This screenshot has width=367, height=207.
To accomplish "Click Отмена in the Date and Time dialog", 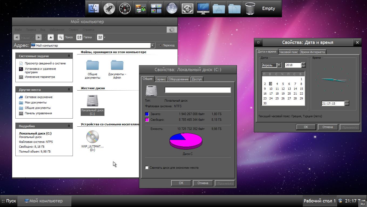I will pyautogui.click(x=328, y=127).
